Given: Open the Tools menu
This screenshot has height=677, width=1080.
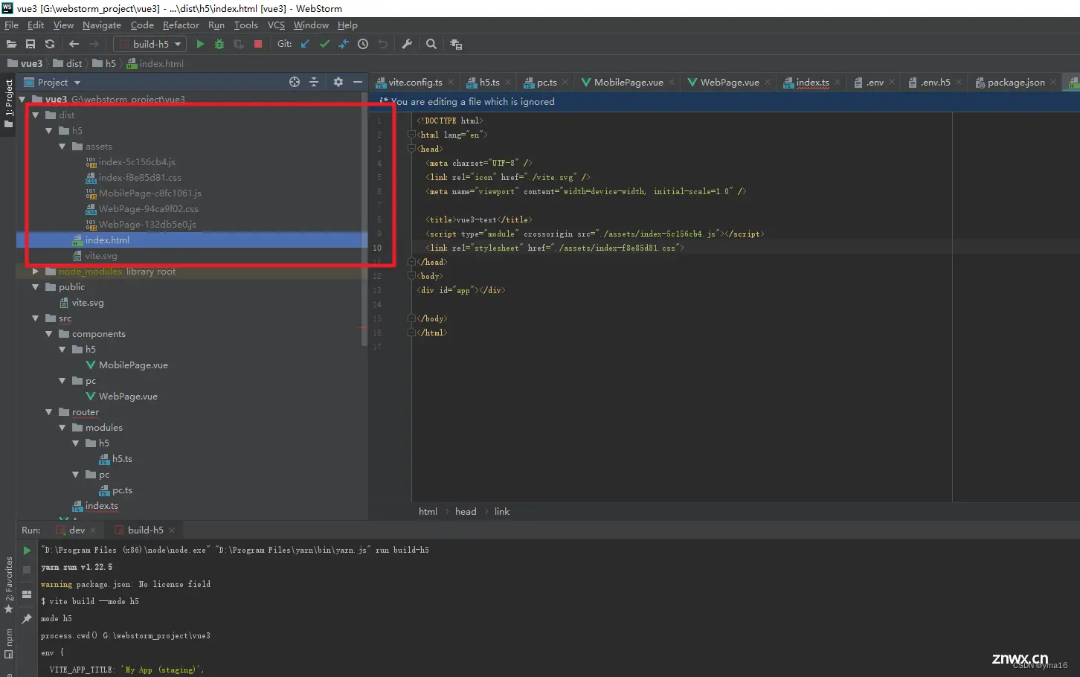Looking at the screenshot, I should pyautogui.click(x=246, y=25).
